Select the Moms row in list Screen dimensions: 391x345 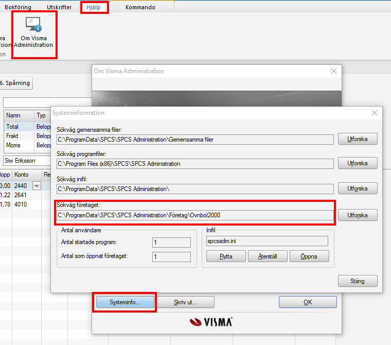(27, 145)
